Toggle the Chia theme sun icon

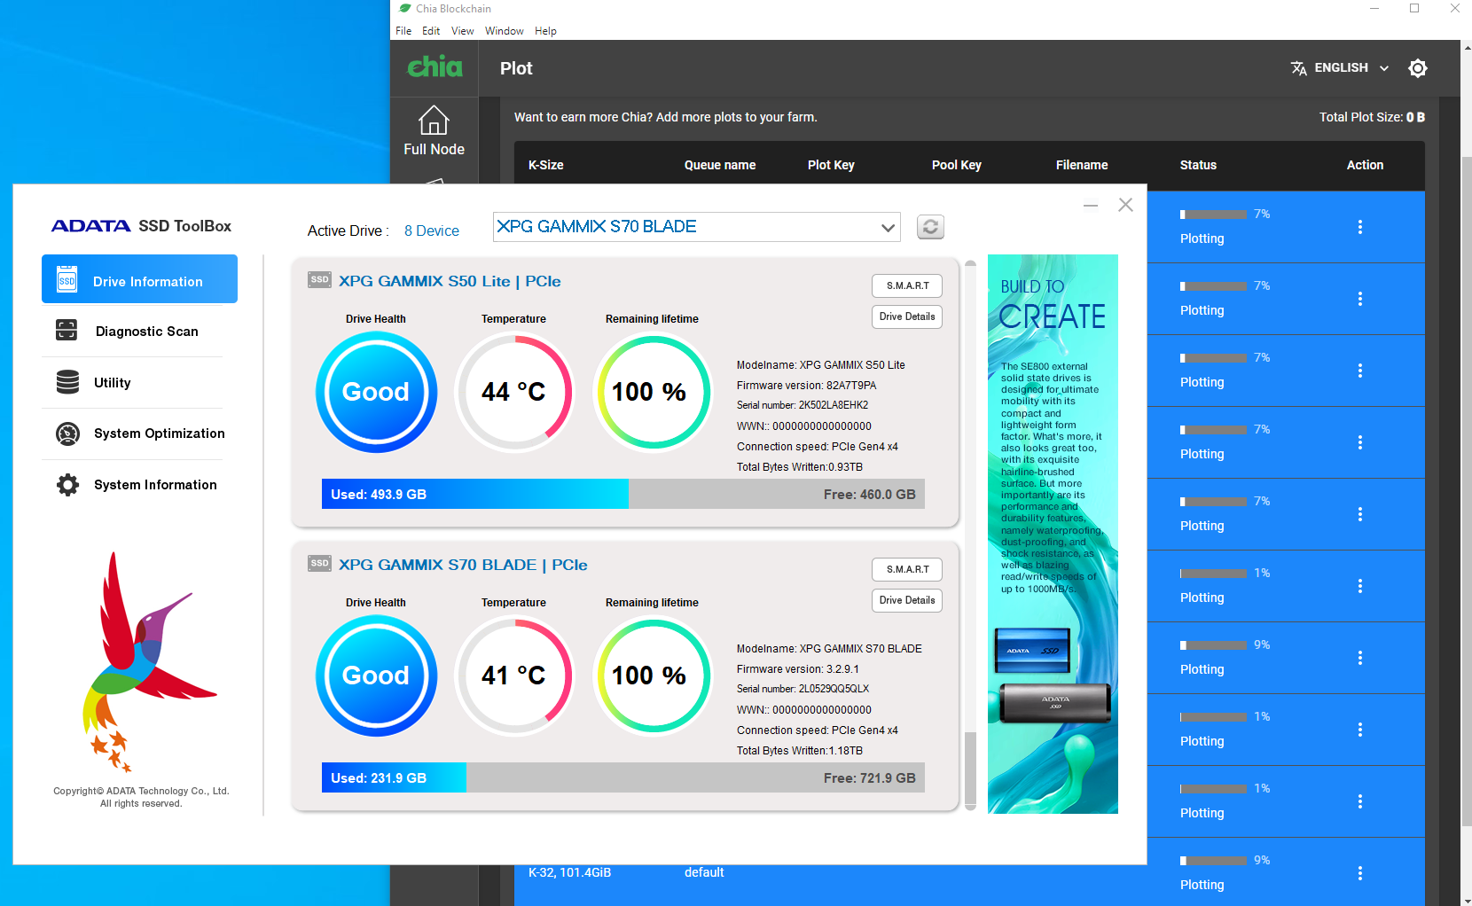pos(1418,68)
